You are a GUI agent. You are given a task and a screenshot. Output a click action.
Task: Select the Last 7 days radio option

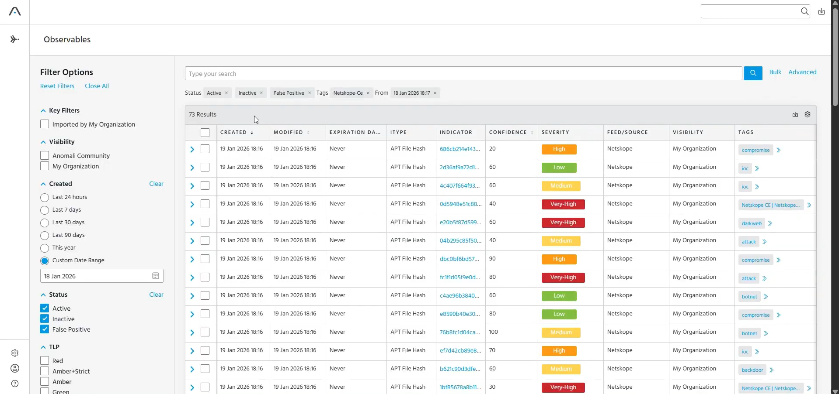pyautogui.click(x=45, y=210)
